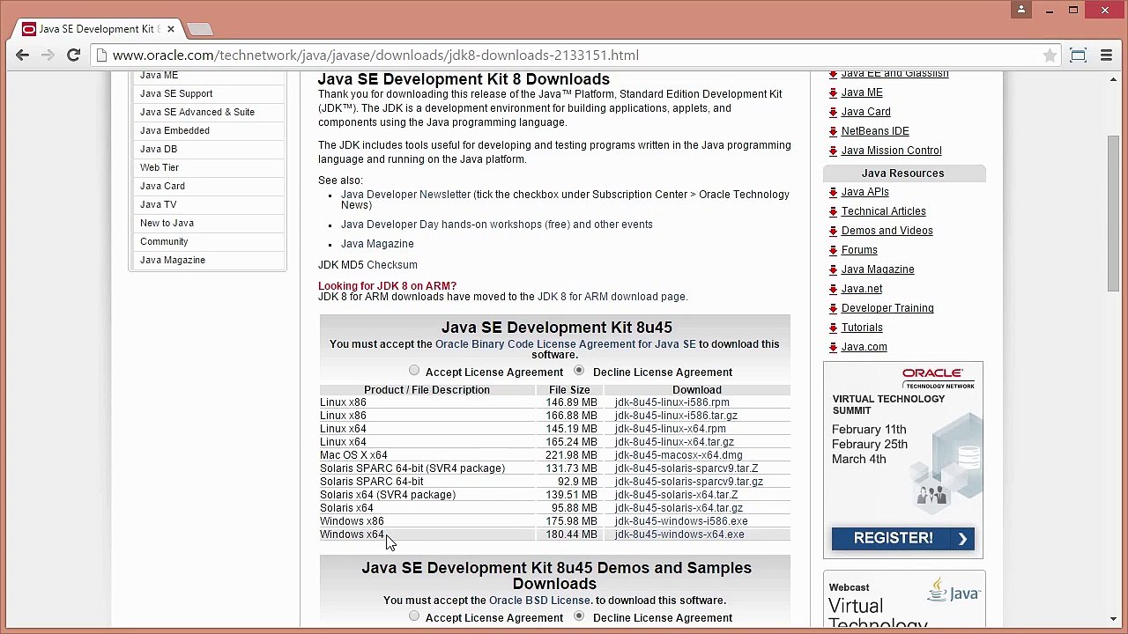
Task: Download jdk-8u45-linux-i586.tar.gz
Action: tap(676, 416)
